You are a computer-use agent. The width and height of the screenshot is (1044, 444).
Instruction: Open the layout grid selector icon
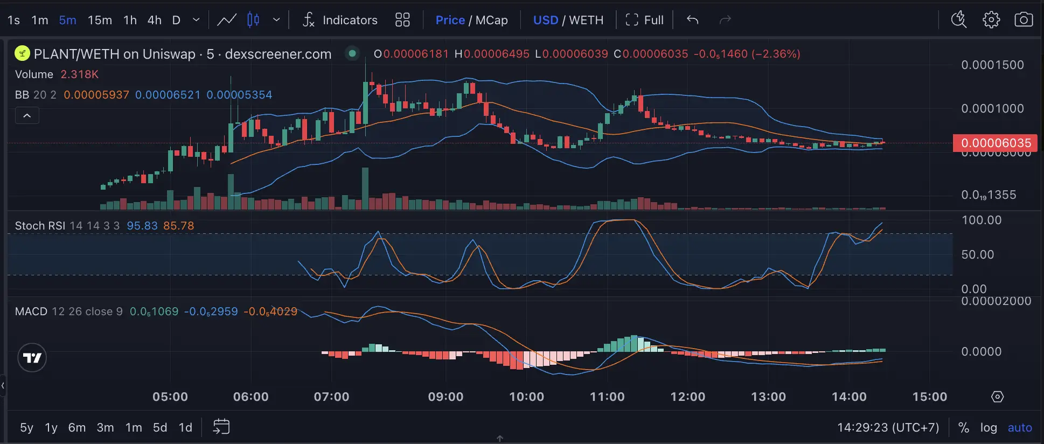click(x=402, y=20)
